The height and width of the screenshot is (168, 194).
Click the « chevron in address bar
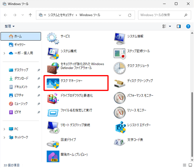[45, 15]
